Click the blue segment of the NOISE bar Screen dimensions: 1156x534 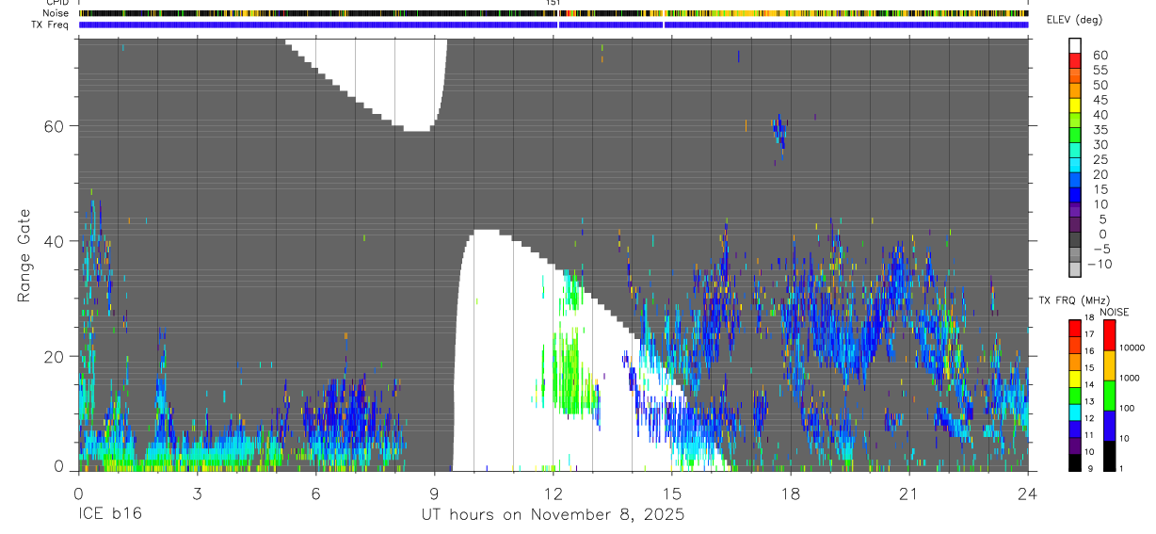click(x=1110, y=425)
